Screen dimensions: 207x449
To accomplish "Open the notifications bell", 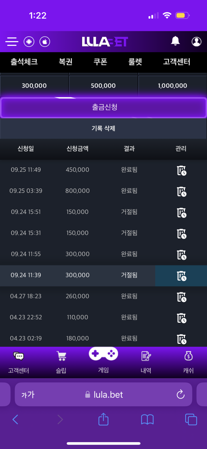I will click(x=175, y=41).
